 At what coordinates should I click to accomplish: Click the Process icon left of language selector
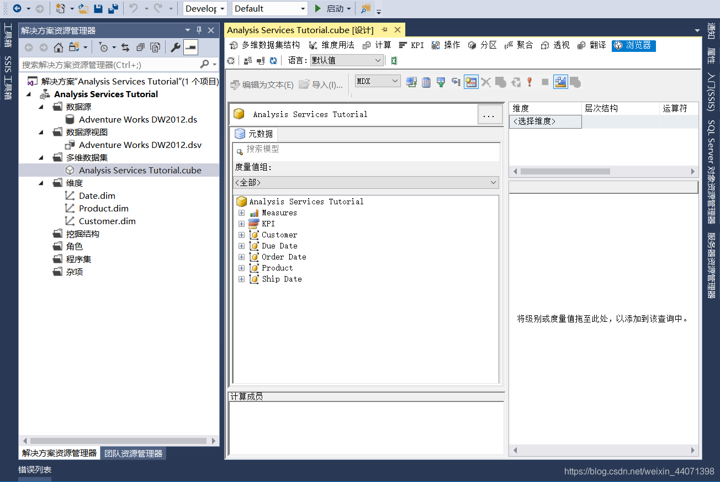(x=231, y=60)
